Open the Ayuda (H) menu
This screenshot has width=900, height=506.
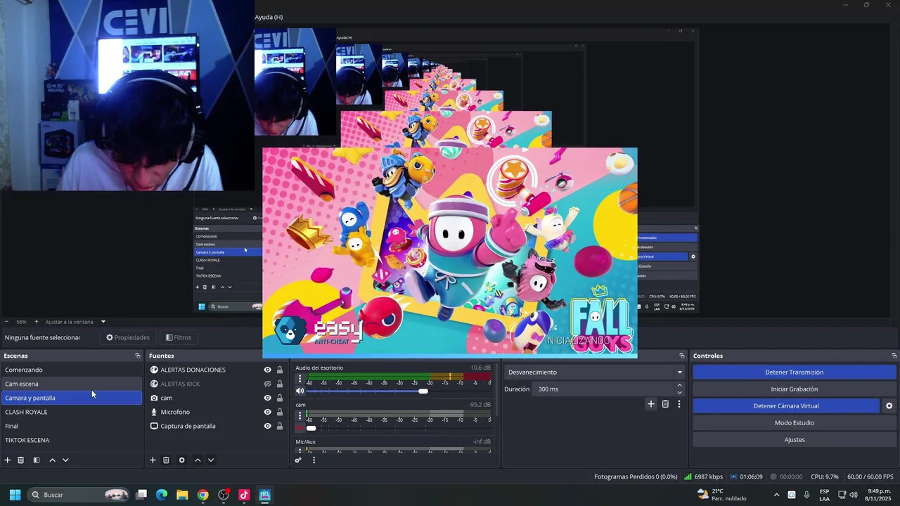tap(269, 17)
